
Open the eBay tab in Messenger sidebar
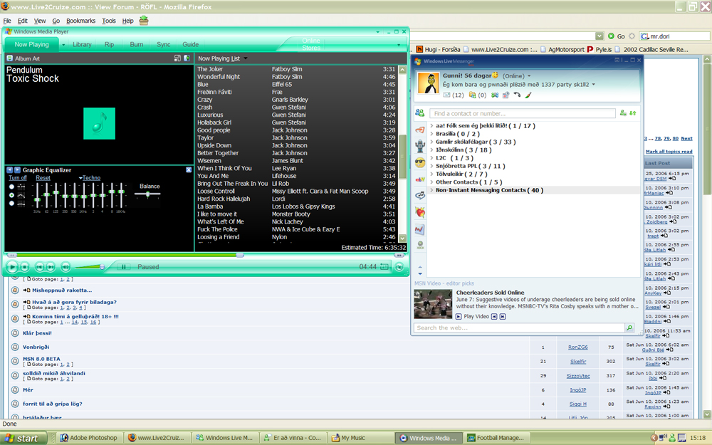pos(420,179)
